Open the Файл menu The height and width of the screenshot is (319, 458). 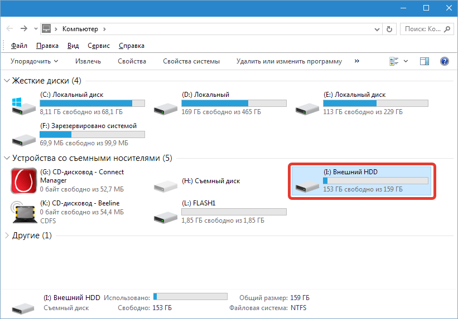coord(19,46)
